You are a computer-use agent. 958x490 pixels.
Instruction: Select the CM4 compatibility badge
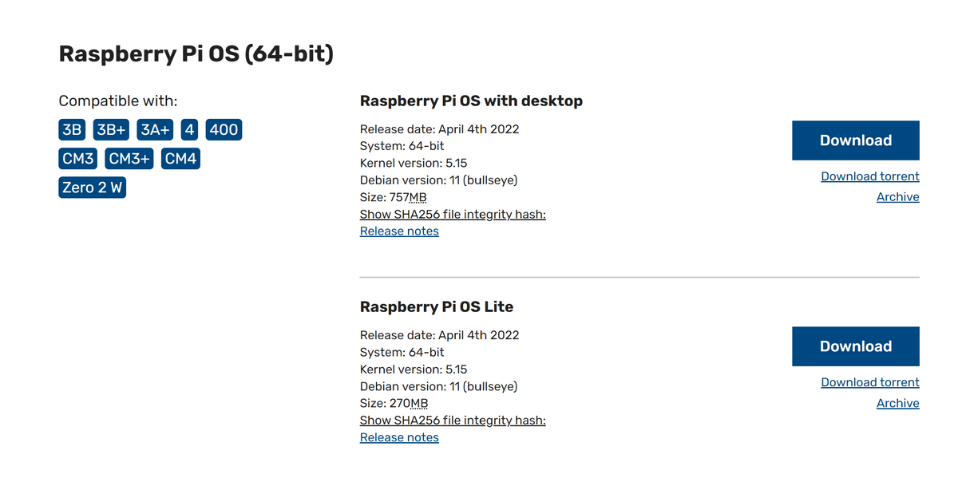coord(180,159)
